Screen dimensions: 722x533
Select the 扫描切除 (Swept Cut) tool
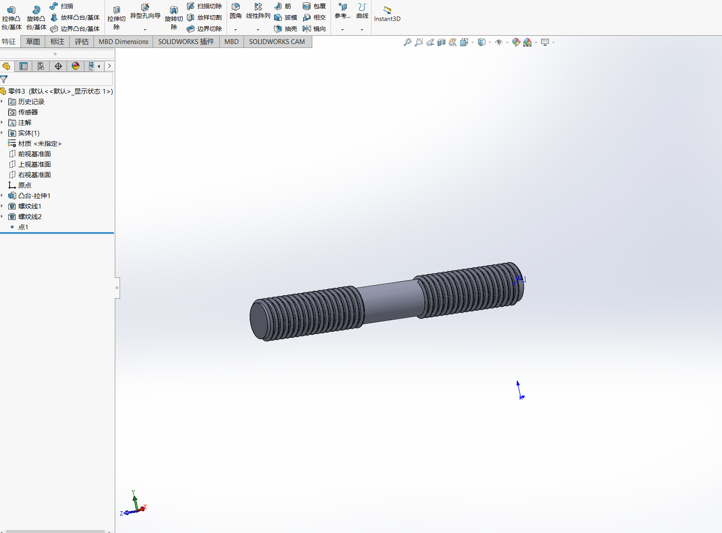click(x=204, y=6)
